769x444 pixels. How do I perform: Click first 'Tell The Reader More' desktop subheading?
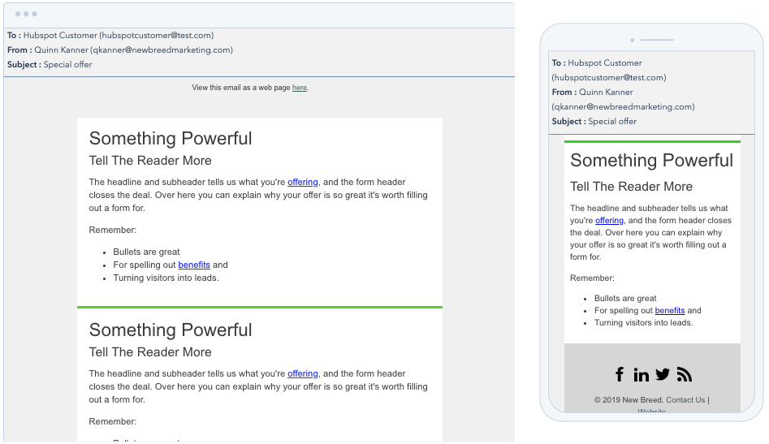[150, 161]
